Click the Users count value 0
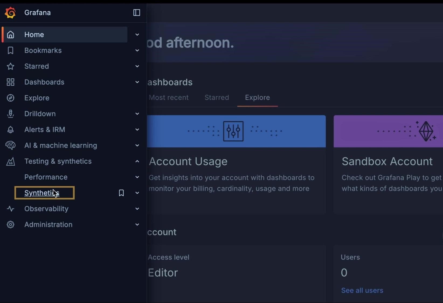 pos(344,273)
